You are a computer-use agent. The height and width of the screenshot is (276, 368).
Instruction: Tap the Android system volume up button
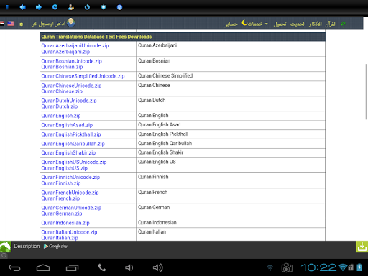click(x=158, y=267)
